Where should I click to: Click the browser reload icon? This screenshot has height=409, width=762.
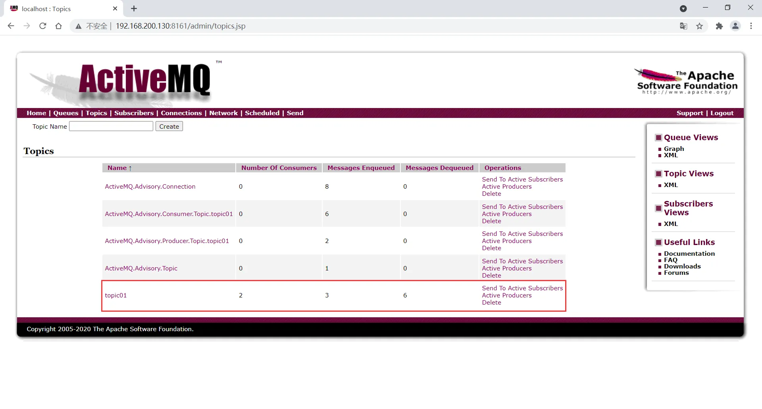43,26
